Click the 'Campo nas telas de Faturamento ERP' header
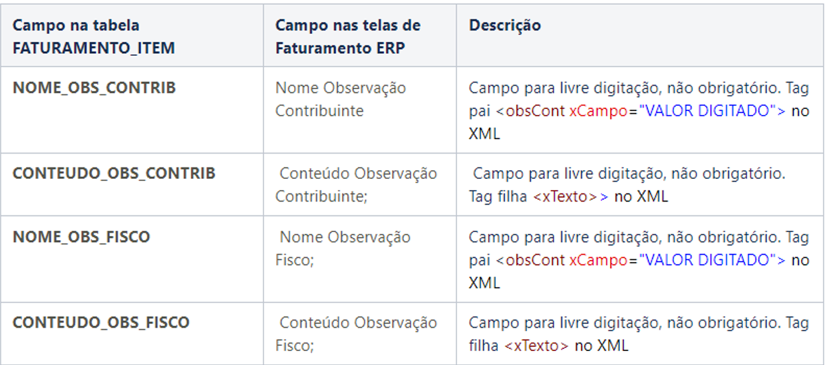 348,37
